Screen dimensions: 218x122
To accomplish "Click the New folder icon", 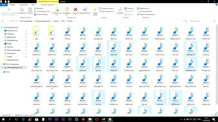I will click(x=95, y=9).
